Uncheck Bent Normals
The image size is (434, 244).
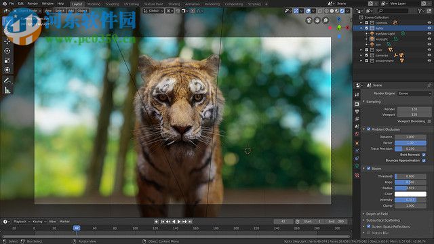point(424,155)
